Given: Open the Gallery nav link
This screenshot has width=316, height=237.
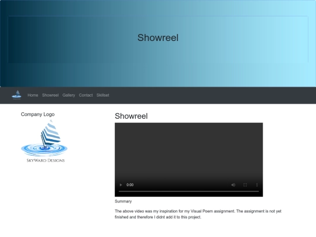Looking at the screenshot, I should [x=68, y=95].
